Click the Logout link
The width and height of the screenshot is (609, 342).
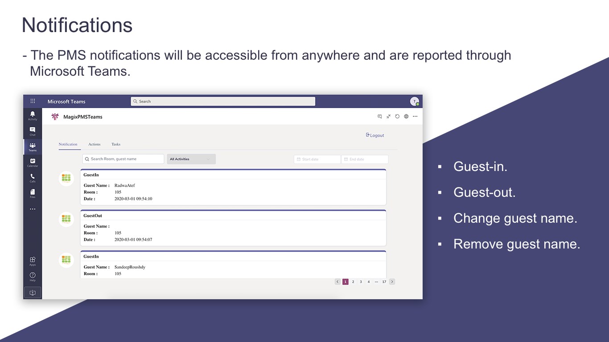point(375,135)
